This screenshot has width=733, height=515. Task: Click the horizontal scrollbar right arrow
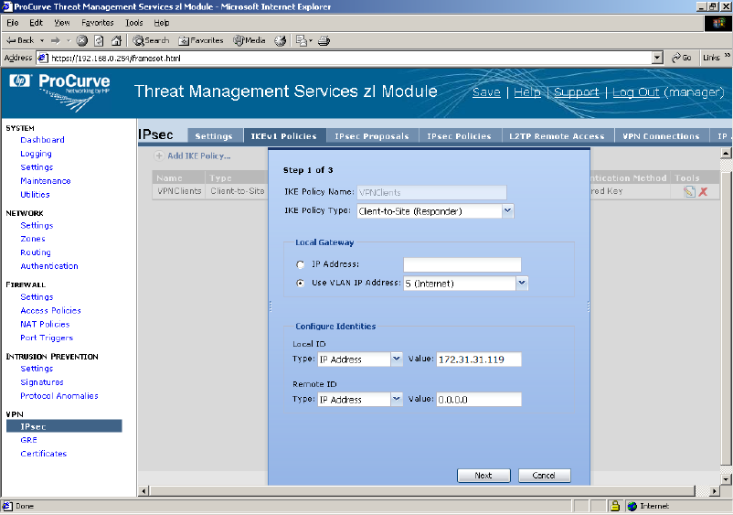click(714, 491)
